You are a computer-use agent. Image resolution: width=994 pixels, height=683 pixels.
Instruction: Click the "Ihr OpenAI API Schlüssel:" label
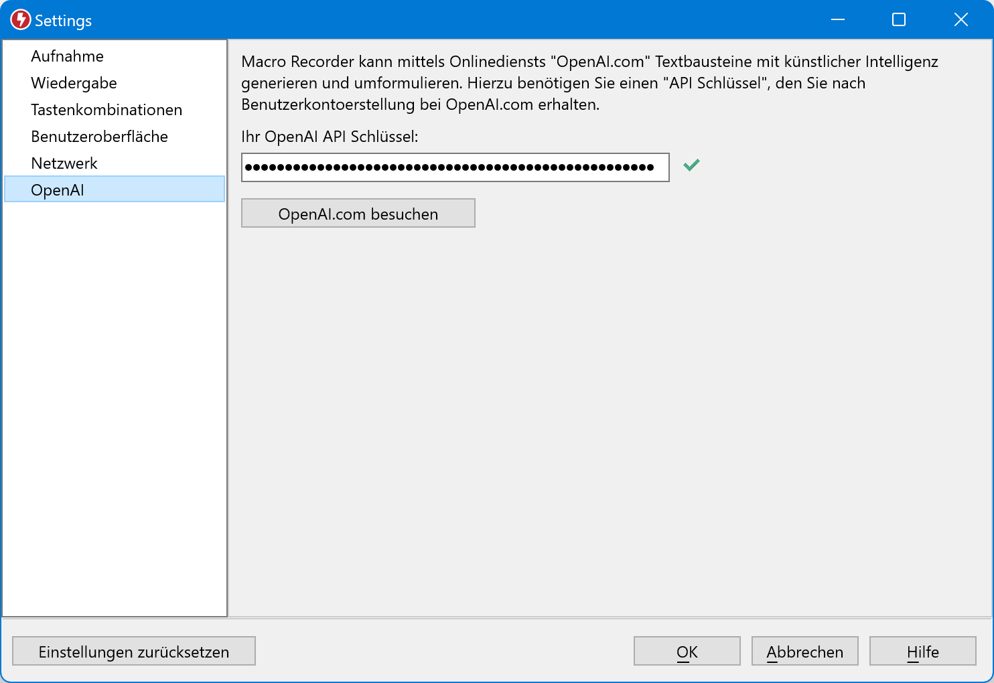(330, 137)
